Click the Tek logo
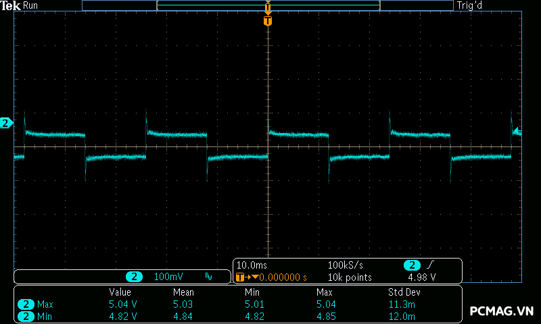541x324 pixels. pos(11,5)
